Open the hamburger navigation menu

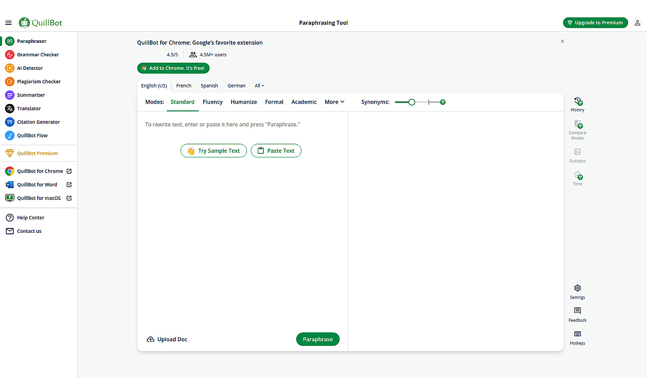(x=8, y=23)
